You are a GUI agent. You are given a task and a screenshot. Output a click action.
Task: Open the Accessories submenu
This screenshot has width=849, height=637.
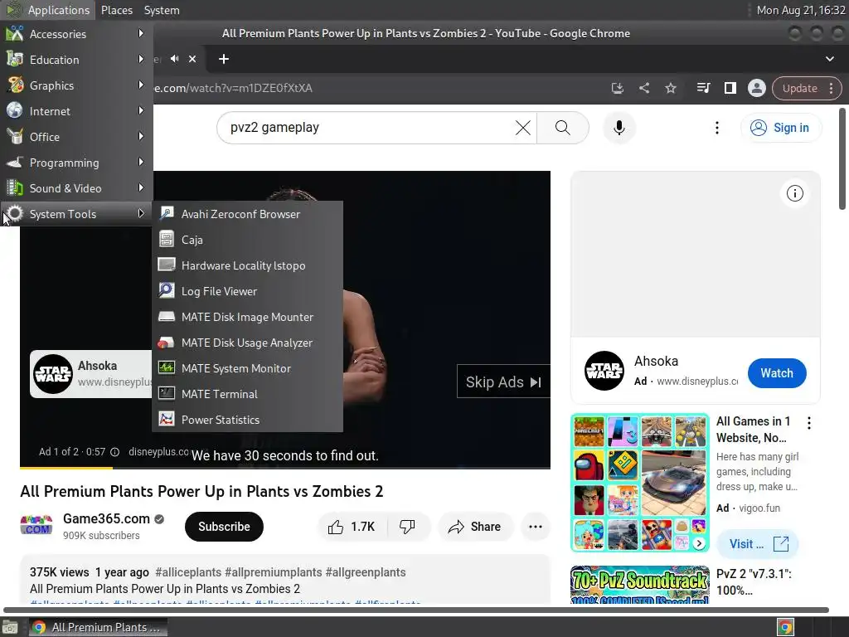[x=76, y=33]
